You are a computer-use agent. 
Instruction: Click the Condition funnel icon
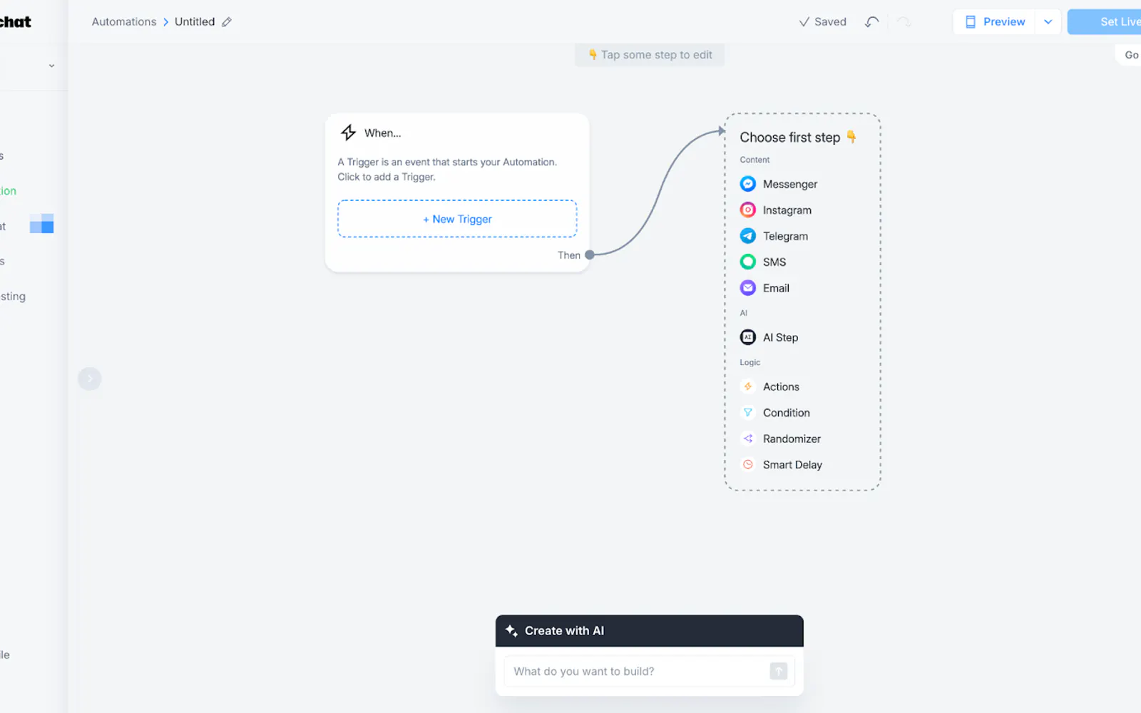pos(747,413)
